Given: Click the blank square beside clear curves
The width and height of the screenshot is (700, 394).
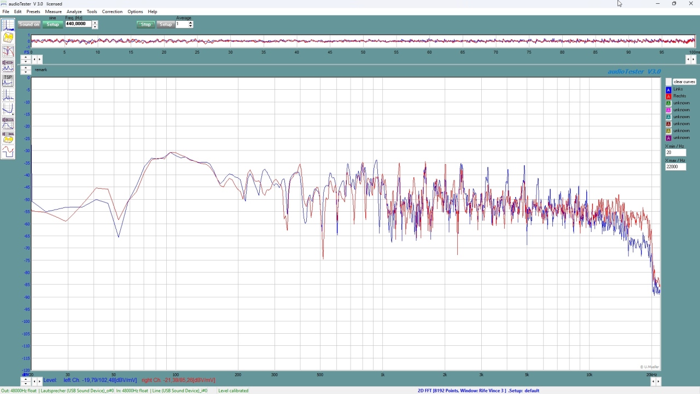Looking at the screenshot, I should click(668, 82).
